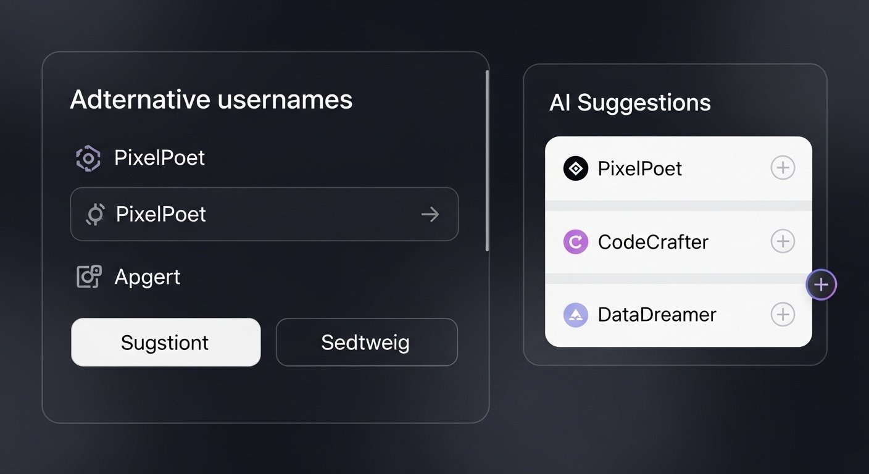This screenshot has height=474, width=869.
Task: Click the highlighted floating plus icon
Action: [821, 285]
